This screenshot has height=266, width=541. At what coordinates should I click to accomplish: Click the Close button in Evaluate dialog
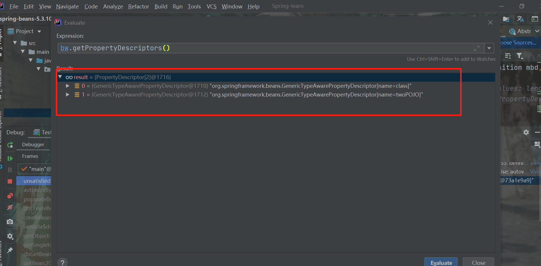point(478,262)
